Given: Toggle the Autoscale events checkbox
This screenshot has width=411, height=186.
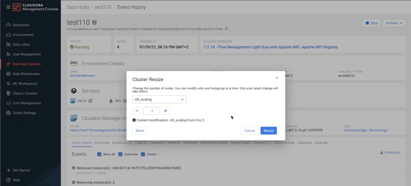Looking at the screenshot, I should [120, 154].
